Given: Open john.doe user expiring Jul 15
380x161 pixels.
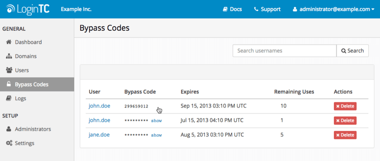Looking at the screenshot, I should (99, 120).
